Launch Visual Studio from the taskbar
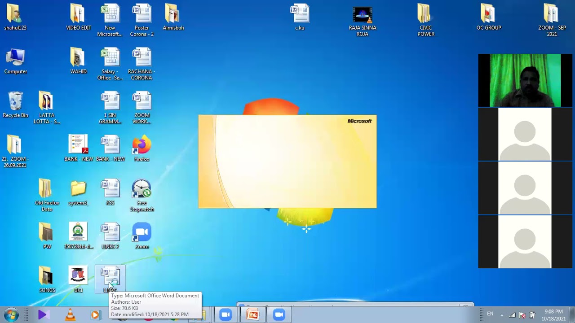The width and height of the screenshot is (575, 323). click(43, 315)
